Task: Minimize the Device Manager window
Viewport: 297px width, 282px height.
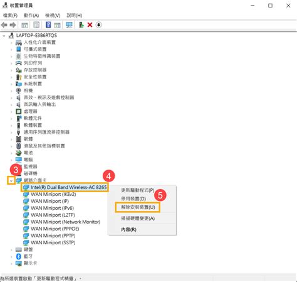Action: pos(253,6)
